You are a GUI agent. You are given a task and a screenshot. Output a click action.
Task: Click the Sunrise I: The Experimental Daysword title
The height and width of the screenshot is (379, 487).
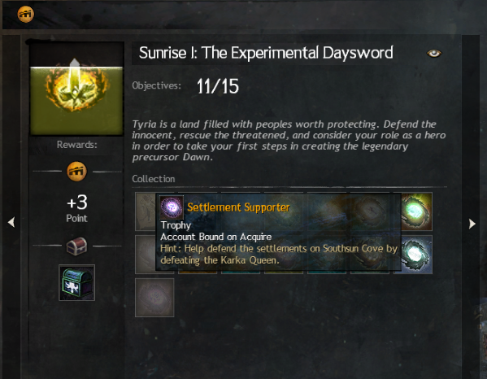(266, 53)
